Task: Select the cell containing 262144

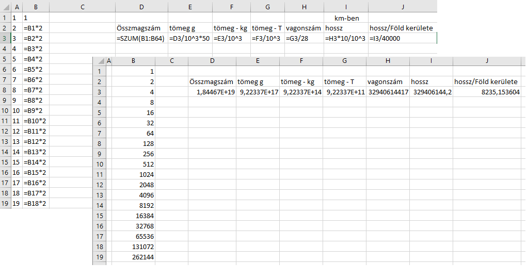Action: point(134,257)
